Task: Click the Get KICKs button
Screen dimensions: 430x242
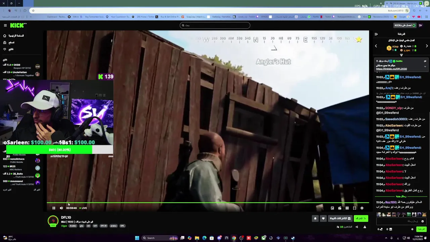Action: click(x=405, y=25)
